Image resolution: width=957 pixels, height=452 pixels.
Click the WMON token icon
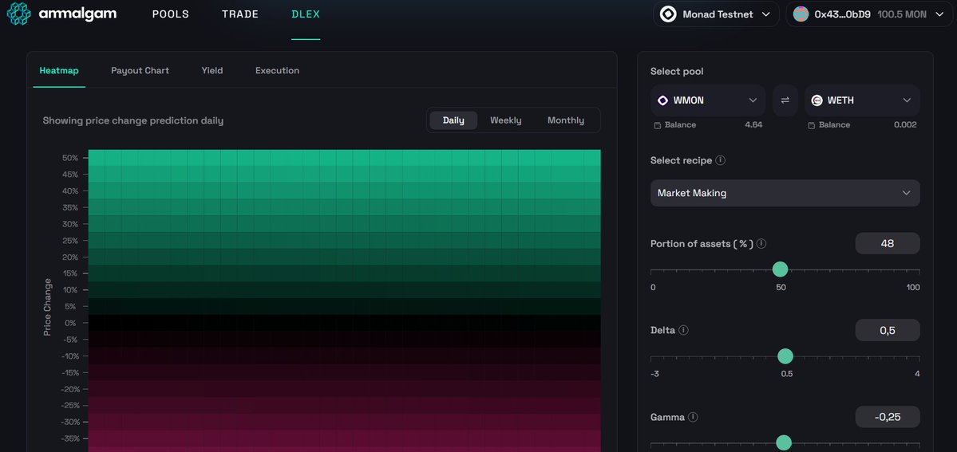(662, 100)
